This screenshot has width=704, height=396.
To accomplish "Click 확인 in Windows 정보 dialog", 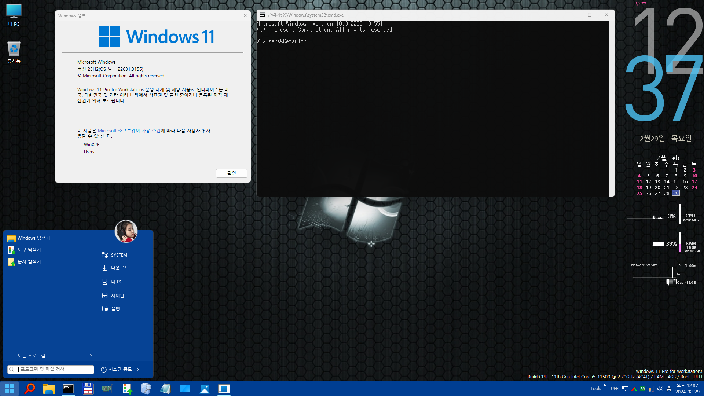I will click(x=232, y=173).
